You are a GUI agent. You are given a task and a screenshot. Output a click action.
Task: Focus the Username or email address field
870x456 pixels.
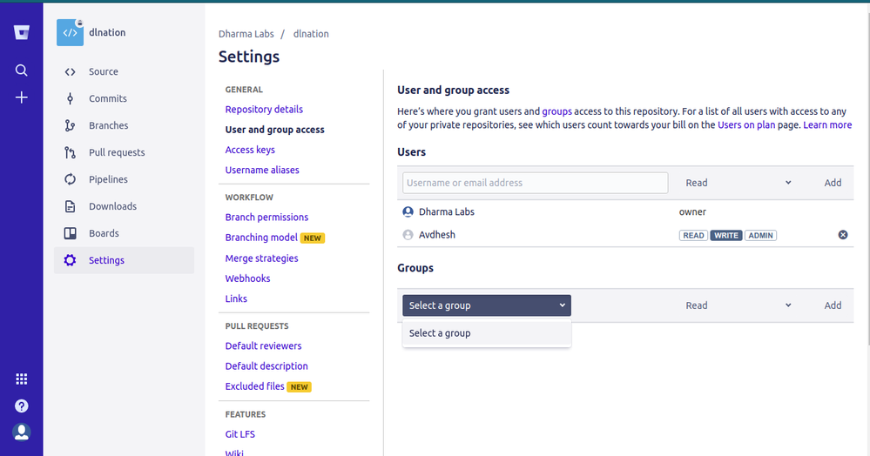(x=535, y=183)
